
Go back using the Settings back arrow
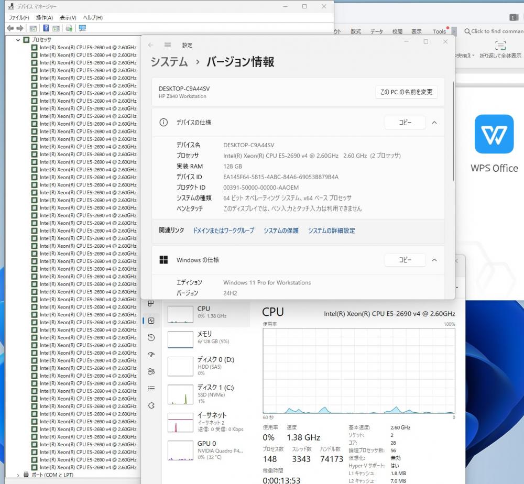pos(151,45)
